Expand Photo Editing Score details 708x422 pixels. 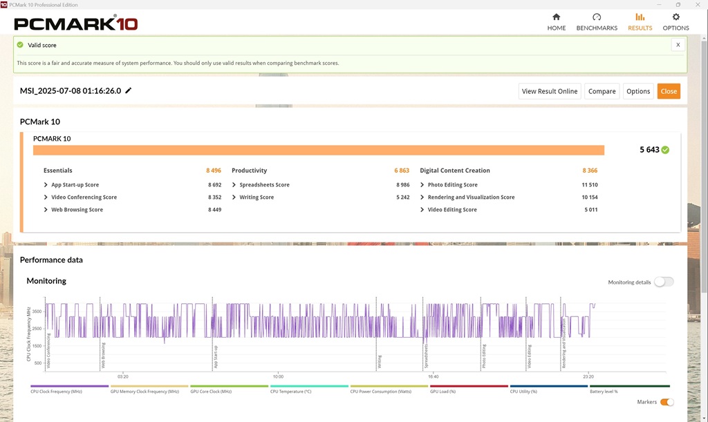point(422,185)
